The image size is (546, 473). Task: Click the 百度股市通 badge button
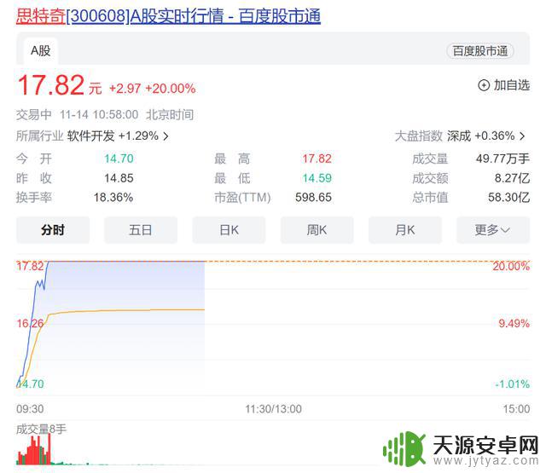point(479,51)
